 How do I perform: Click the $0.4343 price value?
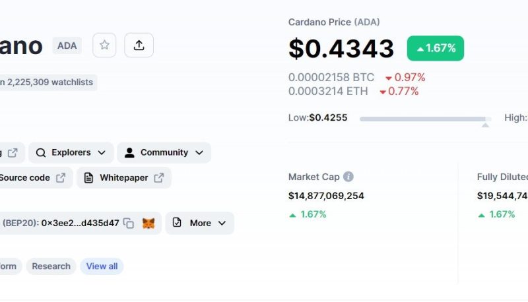point(341,48)
